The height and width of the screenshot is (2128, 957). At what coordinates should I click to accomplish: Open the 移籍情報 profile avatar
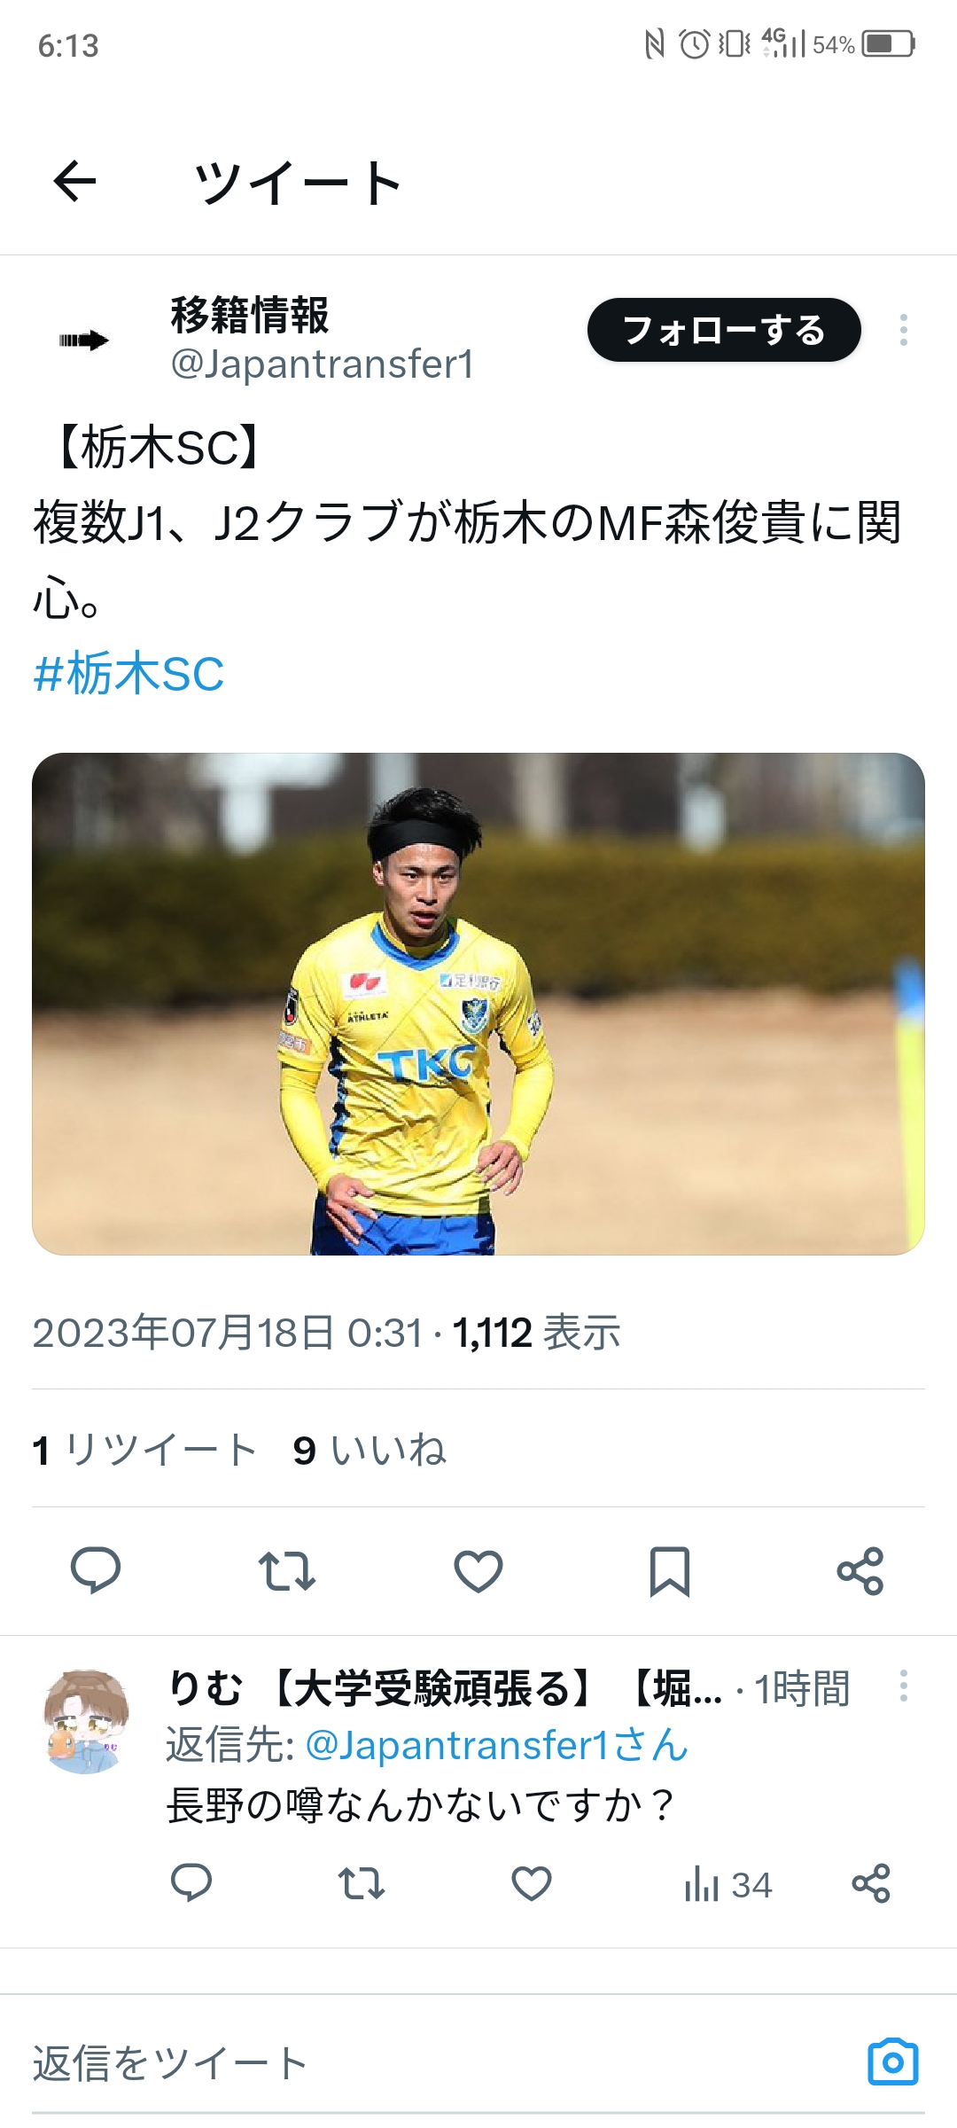click(85, 340)
